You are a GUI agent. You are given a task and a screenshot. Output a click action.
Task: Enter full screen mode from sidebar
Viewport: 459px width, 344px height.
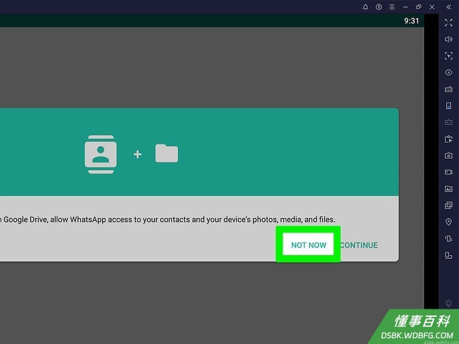point(448,23)
